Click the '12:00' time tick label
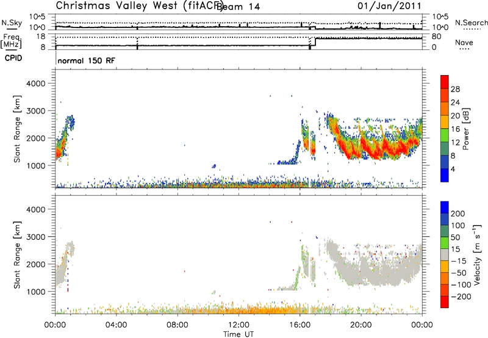The height and width of the screenshot is (338, 488). (x=239, y=325)
